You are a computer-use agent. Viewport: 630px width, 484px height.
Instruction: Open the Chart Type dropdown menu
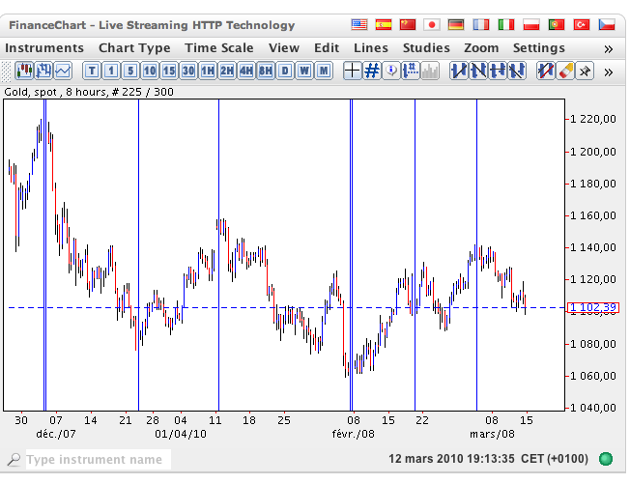[x=134, y=47]
